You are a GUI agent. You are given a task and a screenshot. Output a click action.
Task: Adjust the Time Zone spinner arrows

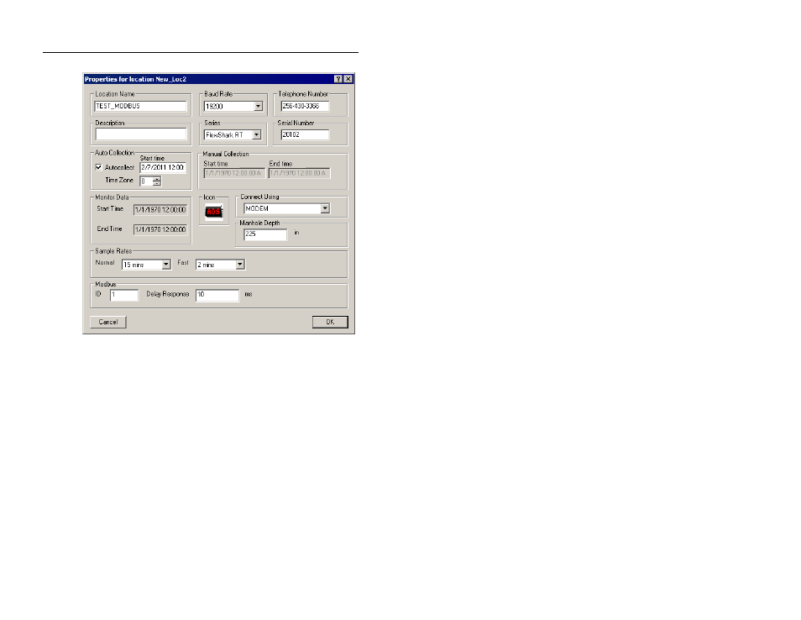157,181
